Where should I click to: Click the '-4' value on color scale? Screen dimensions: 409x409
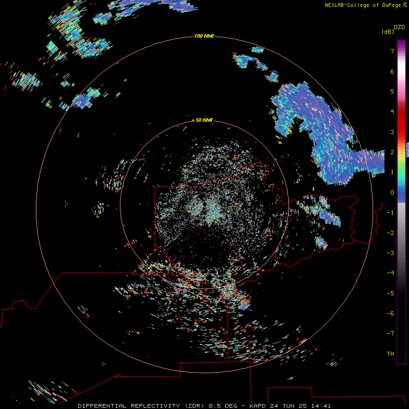click(x=390, y=273)
